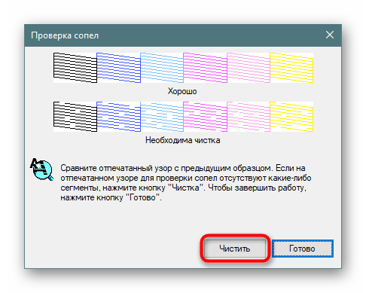Click the good nozzle pattern sample image
Screen dimensions: 366x293
(x=183, y=68)
